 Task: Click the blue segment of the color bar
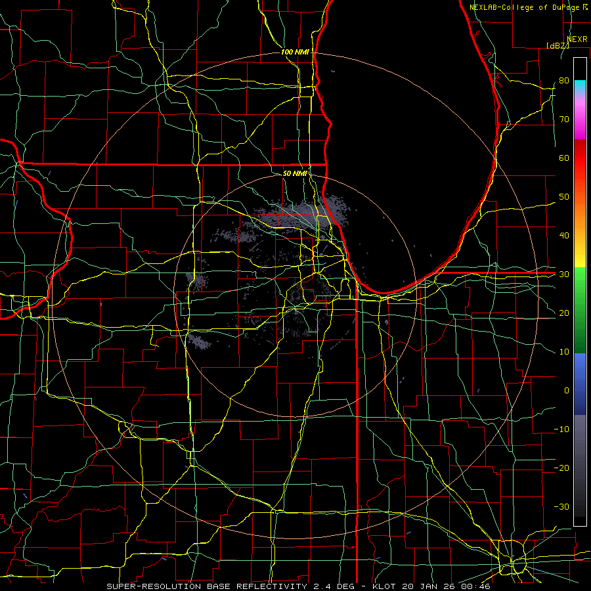coord(580,383)
